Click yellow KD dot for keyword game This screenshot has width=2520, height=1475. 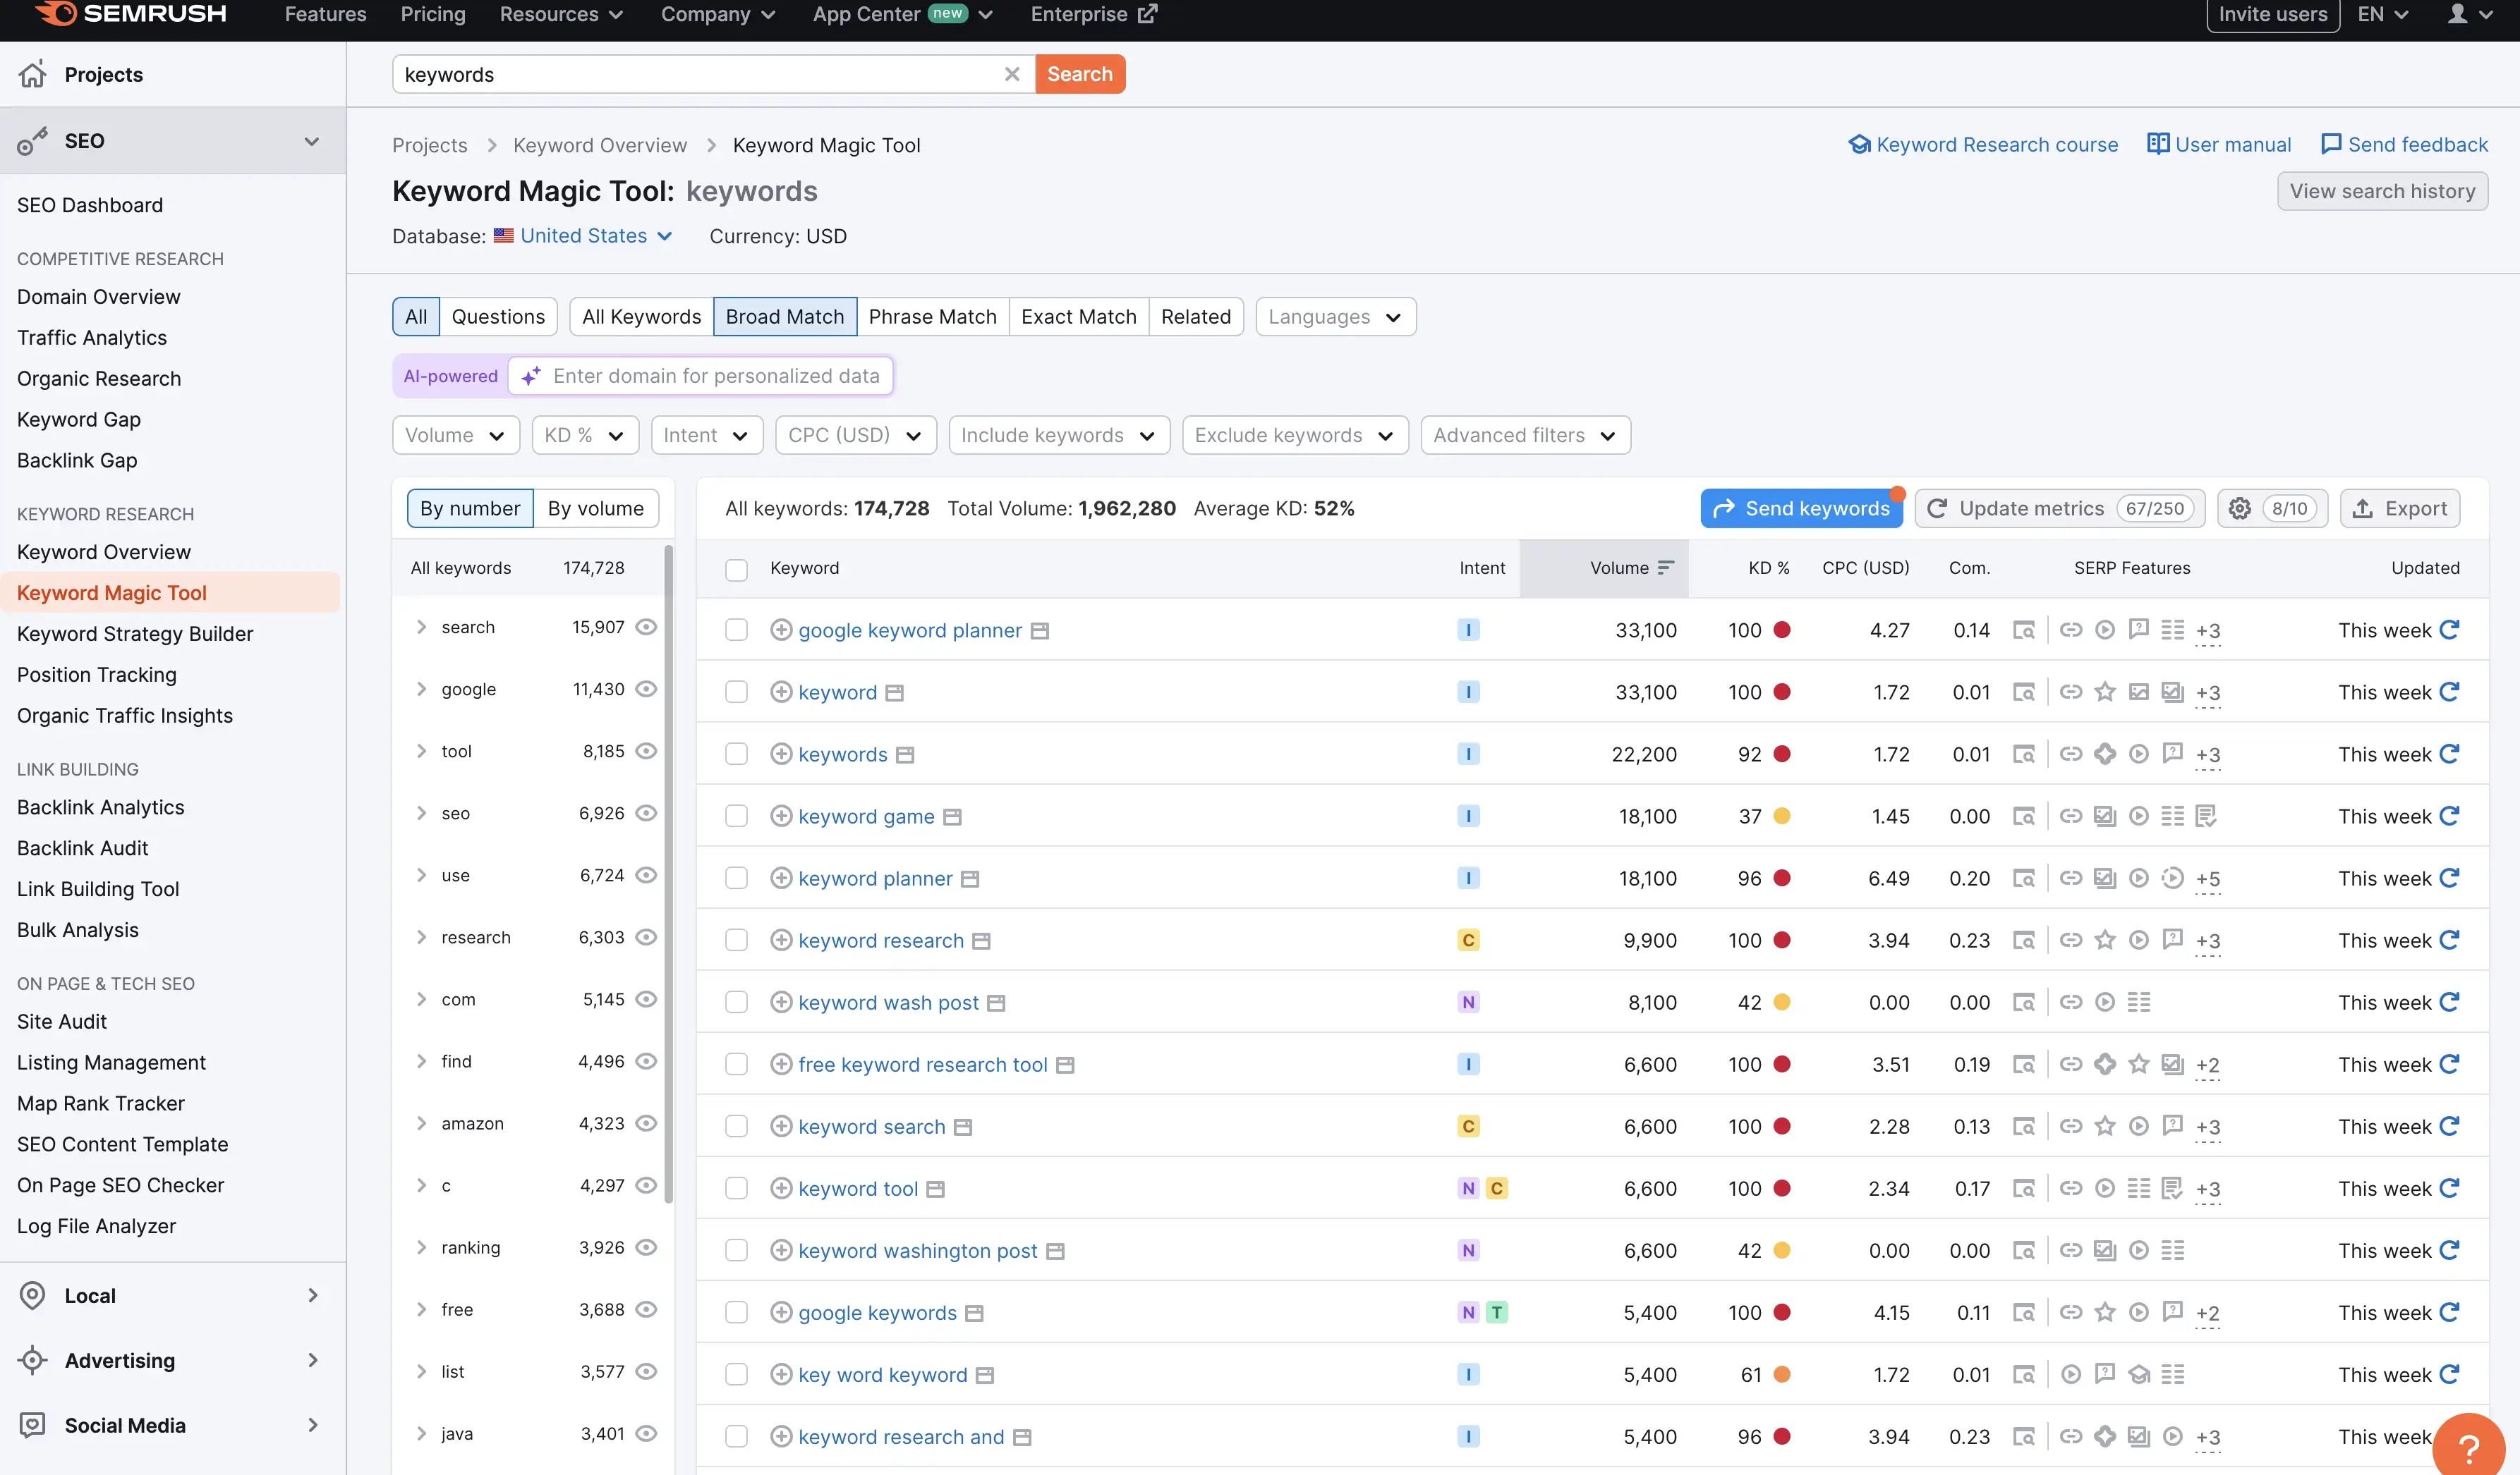coord(1781,816)
